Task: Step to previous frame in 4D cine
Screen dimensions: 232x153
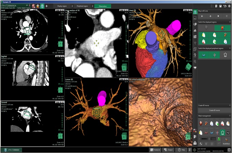Action: 202,16
